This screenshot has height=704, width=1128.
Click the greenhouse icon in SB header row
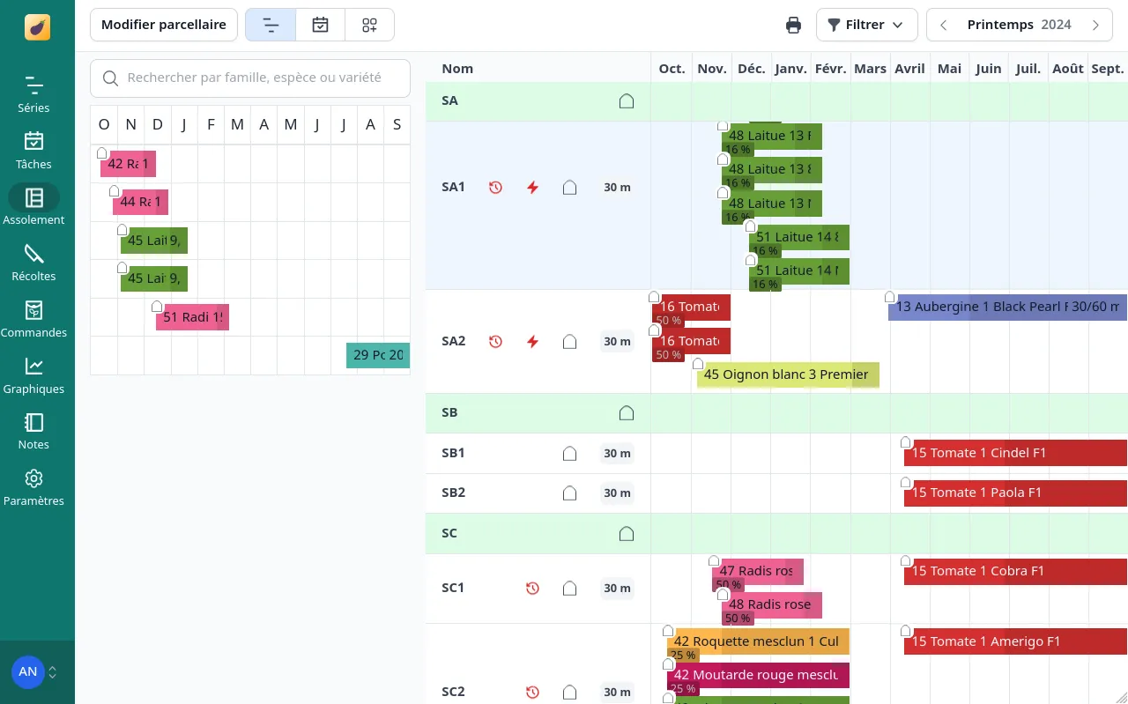coord(627,413)
